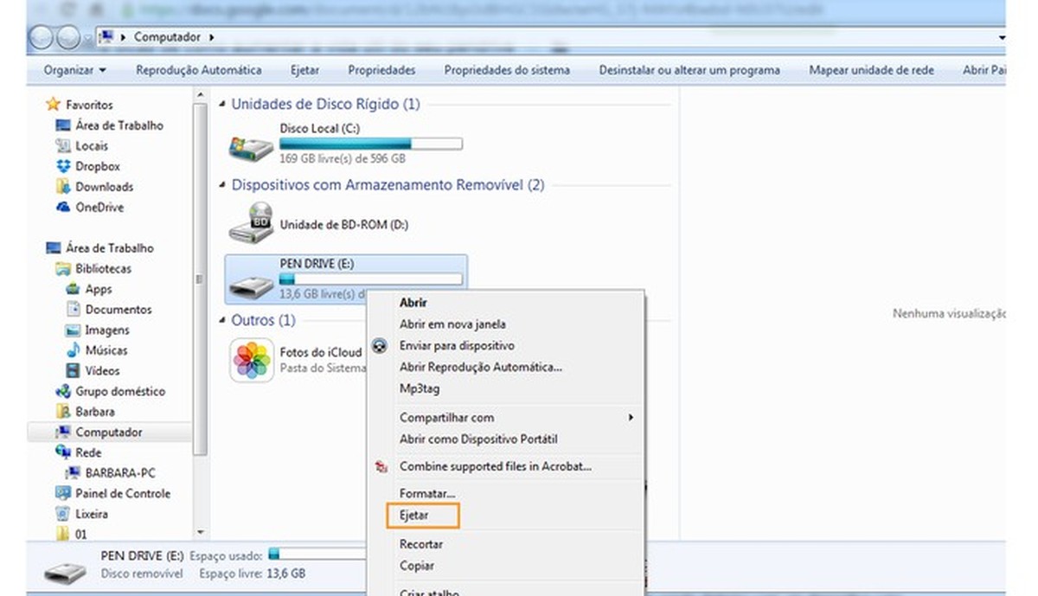Click Ejetar in the toolbar
This screenshot has height=596, width=1038.
tap(305, 70)
